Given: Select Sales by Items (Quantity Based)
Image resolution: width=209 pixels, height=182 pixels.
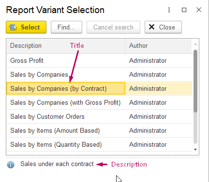Looking at the screenshot, I should point(99,144).
